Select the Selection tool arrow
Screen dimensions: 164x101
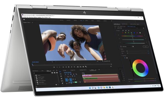click(x=60, y=72)
